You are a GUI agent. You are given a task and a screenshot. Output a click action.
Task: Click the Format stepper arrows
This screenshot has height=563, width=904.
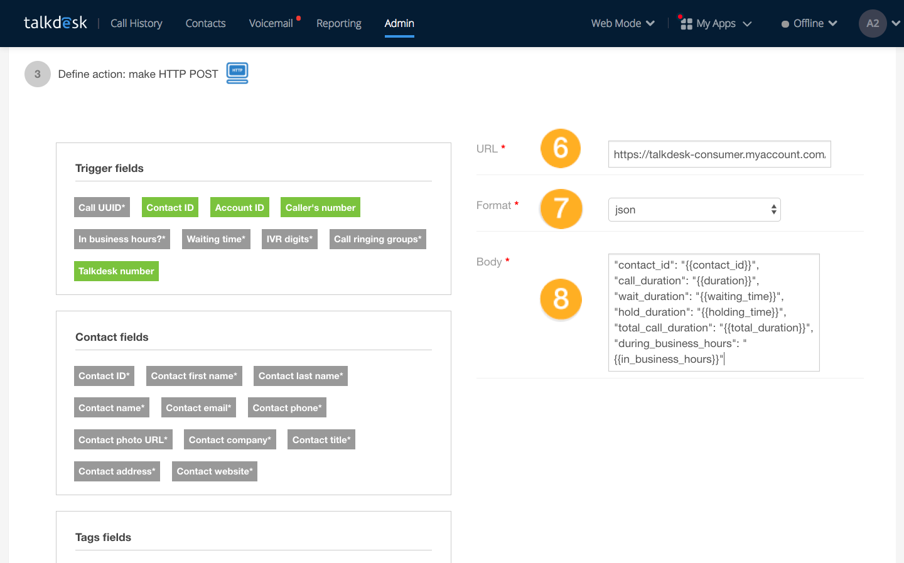pyautogui.click(x=773, y=210)
